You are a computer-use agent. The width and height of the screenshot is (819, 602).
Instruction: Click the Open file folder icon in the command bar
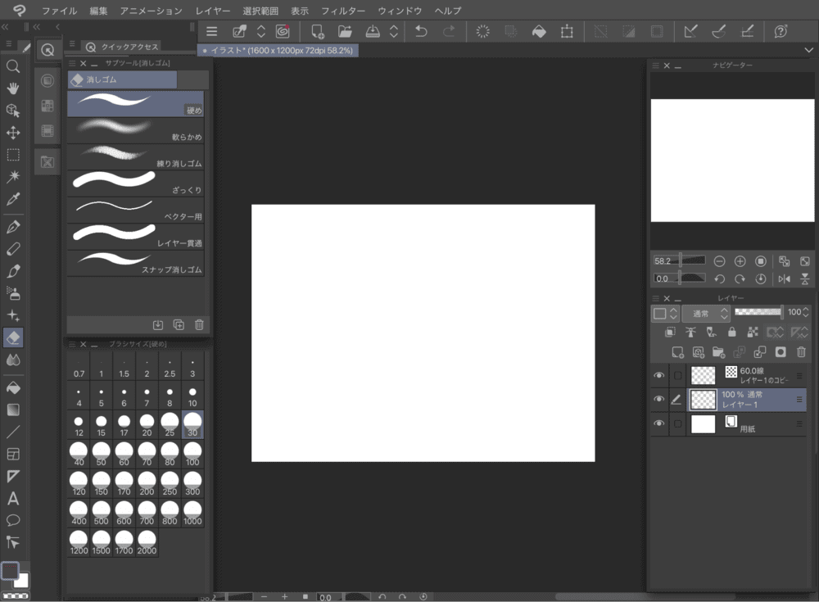click(345, 31)
